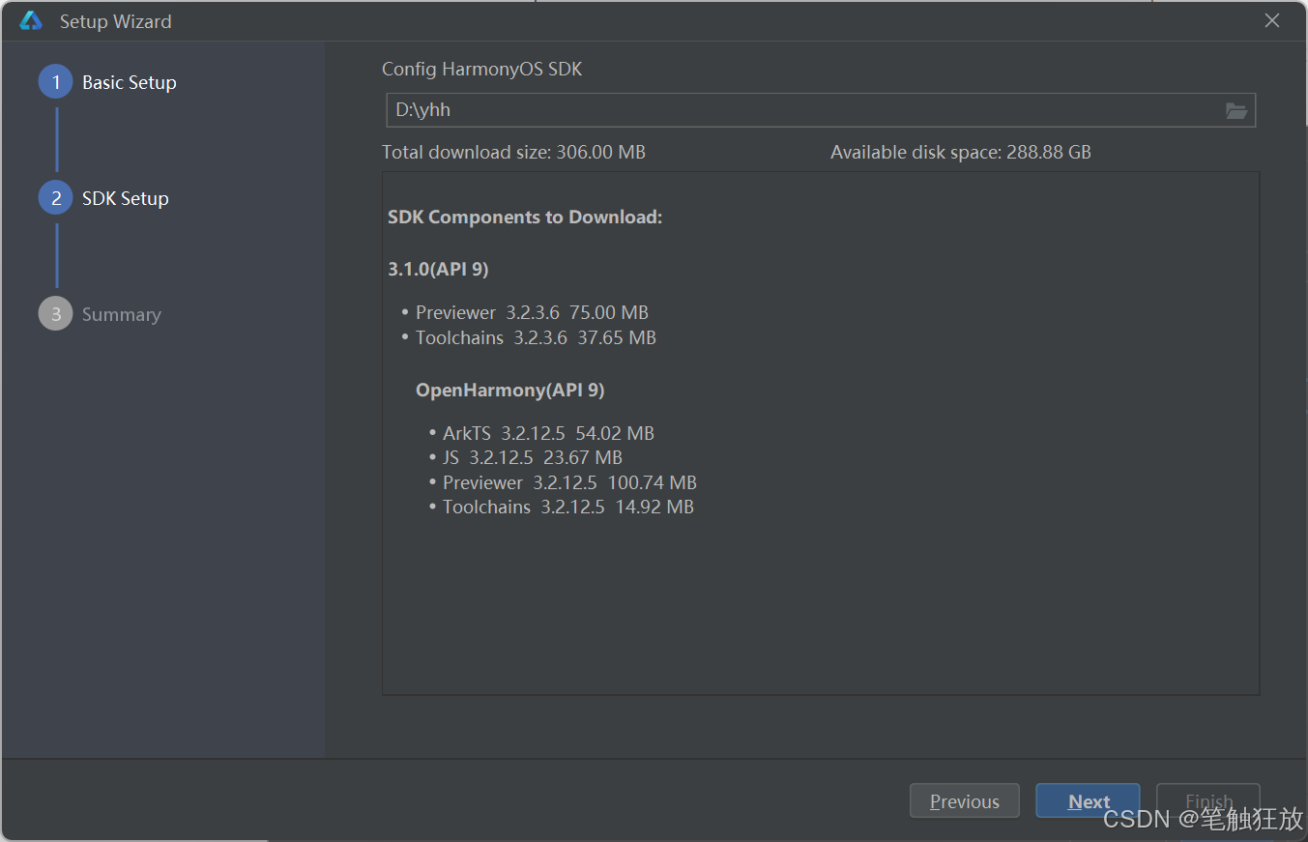Click the OpenHarmony(API 9) heading
This screenshot has height=842, width=1308.
point(510,390)
